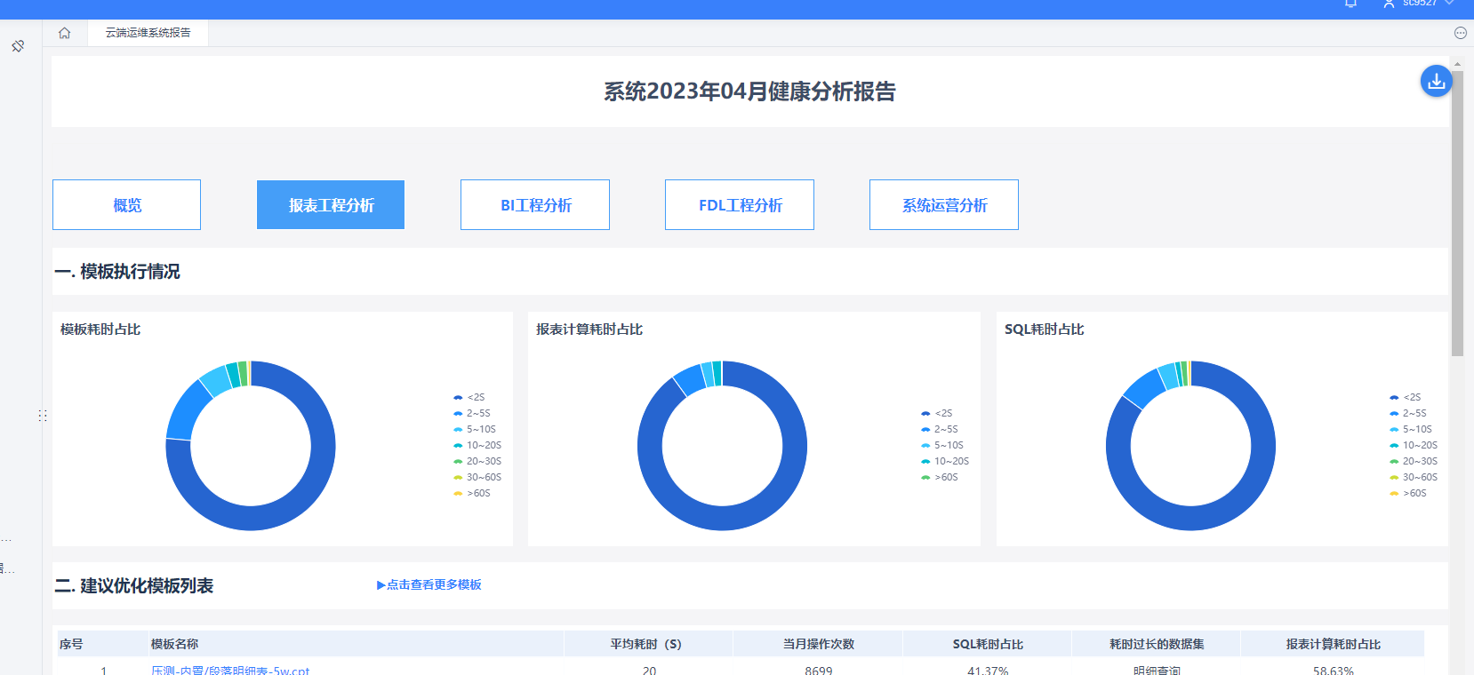Toggle >60S legend in 报表计算耗时占比 chart

(x=940, y=477)
